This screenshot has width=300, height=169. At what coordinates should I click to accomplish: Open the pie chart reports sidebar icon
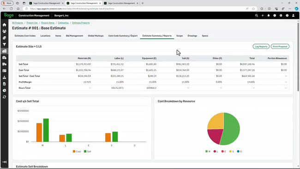click(x=4, y=91)
